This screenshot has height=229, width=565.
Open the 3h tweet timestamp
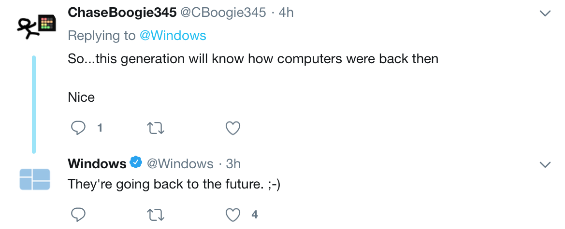coord(233,164)
